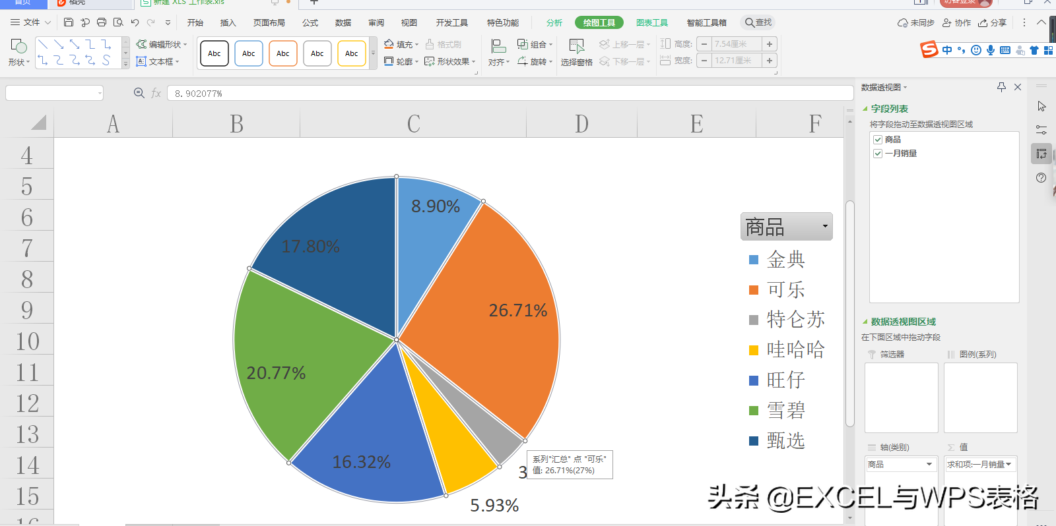
Task: Click the fx insert function icon
Action: [x=156, y=93]
